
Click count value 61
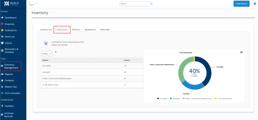tap(125, 78)
